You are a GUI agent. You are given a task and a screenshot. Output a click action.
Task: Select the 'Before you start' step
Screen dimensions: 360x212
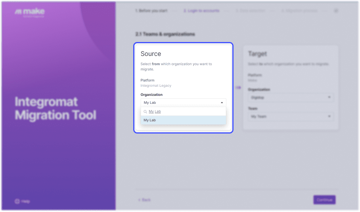pos(151,11)
